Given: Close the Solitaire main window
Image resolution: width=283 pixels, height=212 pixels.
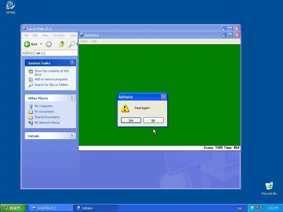Looking at the screenshot, I should (x=237, y=35).
